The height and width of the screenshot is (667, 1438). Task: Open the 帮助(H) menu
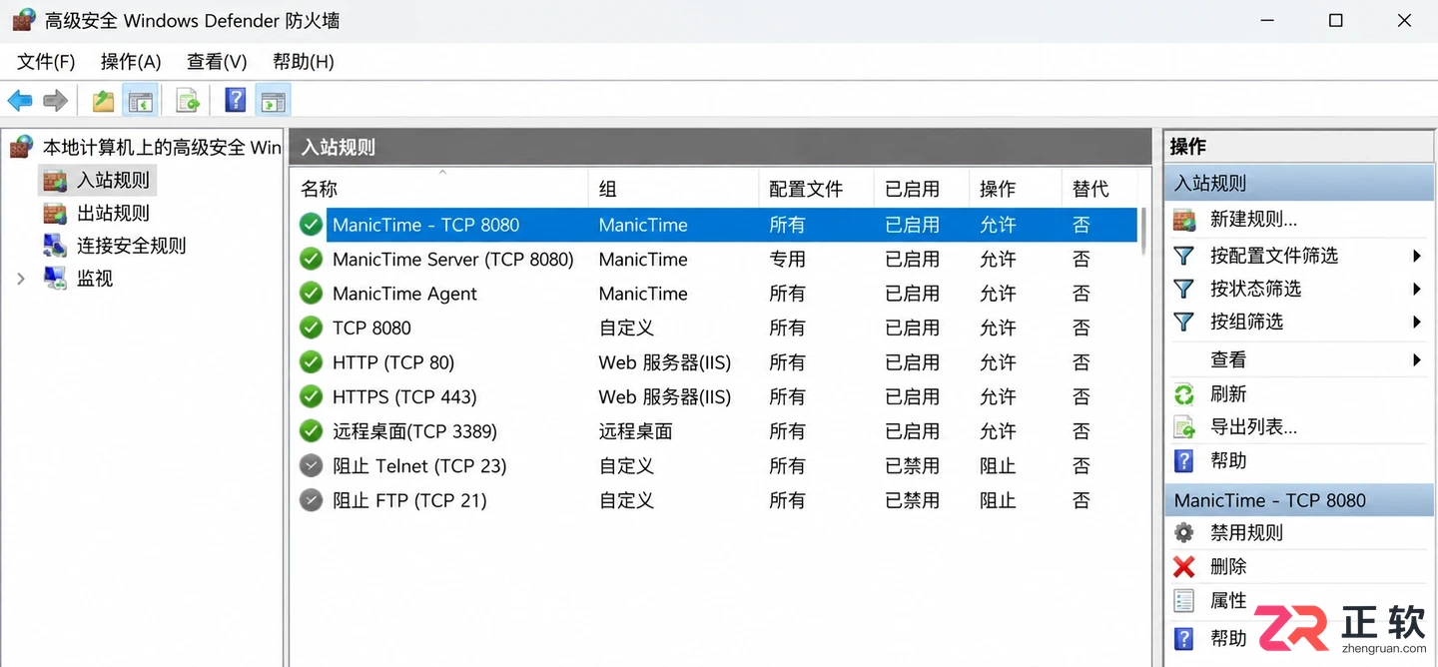[x=303, y=62]
